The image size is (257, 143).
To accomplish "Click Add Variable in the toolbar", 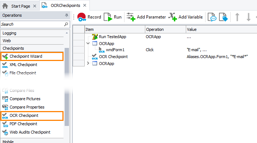I will pos(186,17).
